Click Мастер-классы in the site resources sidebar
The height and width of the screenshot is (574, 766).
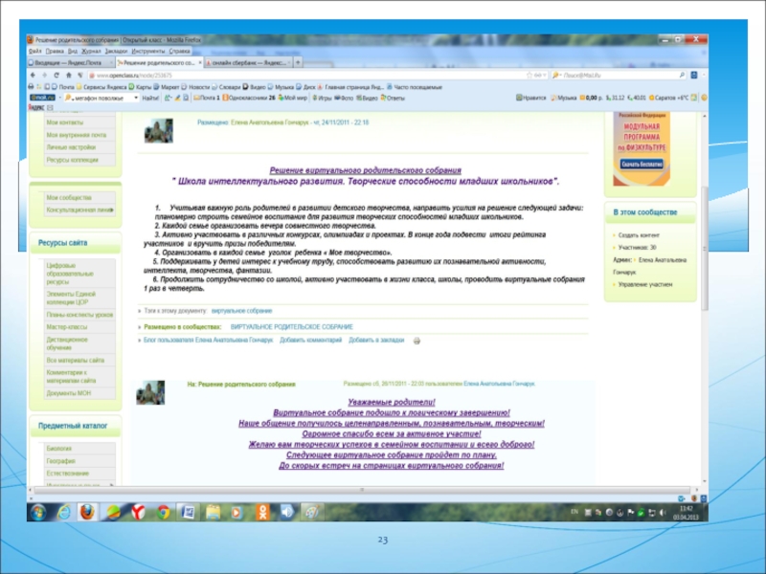(67, 326)
